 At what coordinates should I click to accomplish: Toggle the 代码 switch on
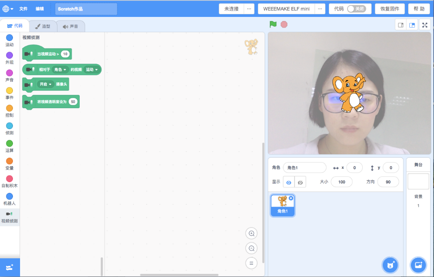pyautogui.click(x=359, y=9)
